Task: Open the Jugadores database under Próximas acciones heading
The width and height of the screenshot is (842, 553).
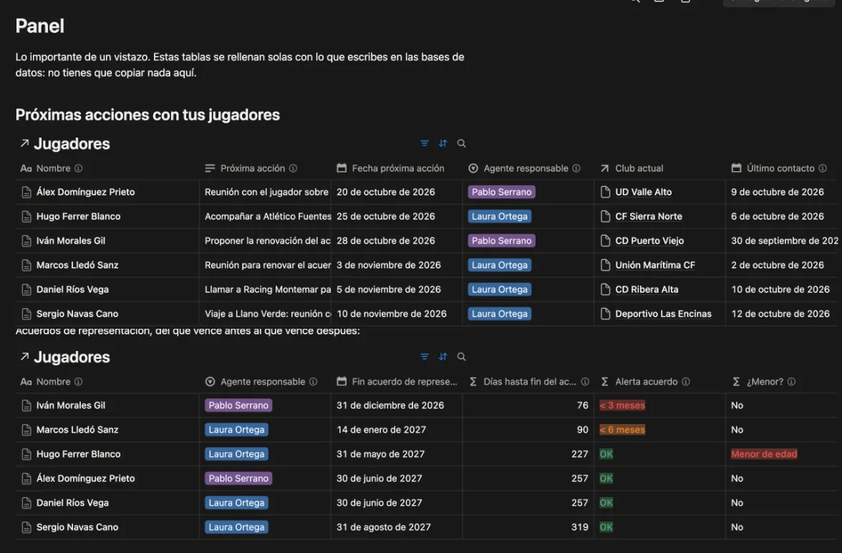Action: pyautogui.click(x=72, y=144)
